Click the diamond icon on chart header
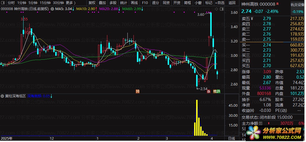 tap(216, 9)
